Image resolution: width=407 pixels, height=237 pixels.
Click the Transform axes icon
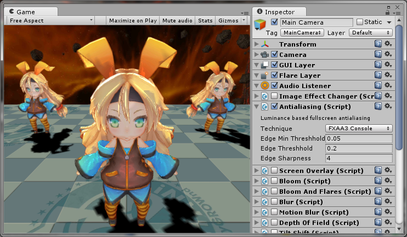(265, 44)
